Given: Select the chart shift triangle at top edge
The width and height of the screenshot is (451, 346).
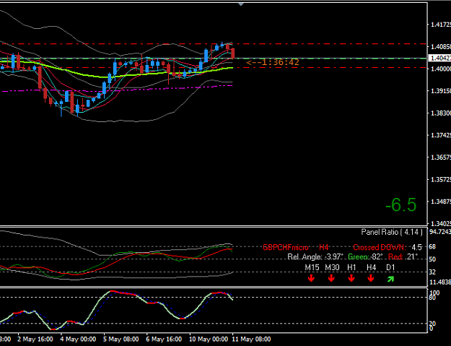Looking at the screenshot, I should (241, 4).
